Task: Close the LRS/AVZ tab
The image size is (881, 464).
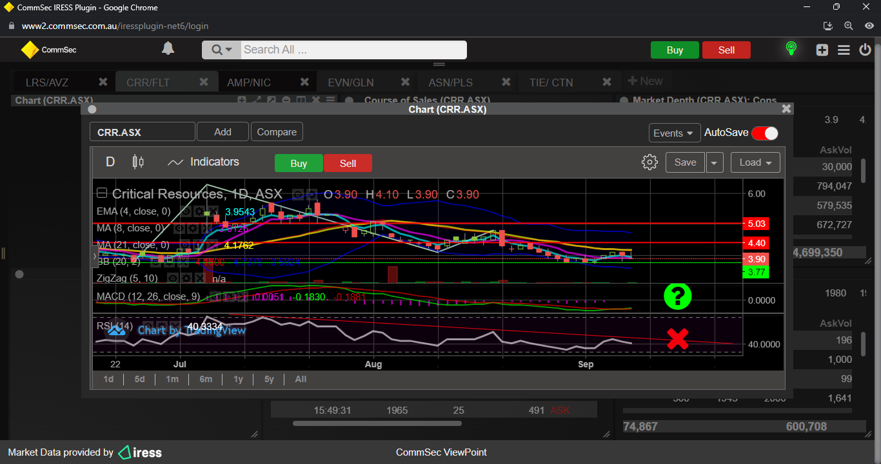Action: coord(103,82)
